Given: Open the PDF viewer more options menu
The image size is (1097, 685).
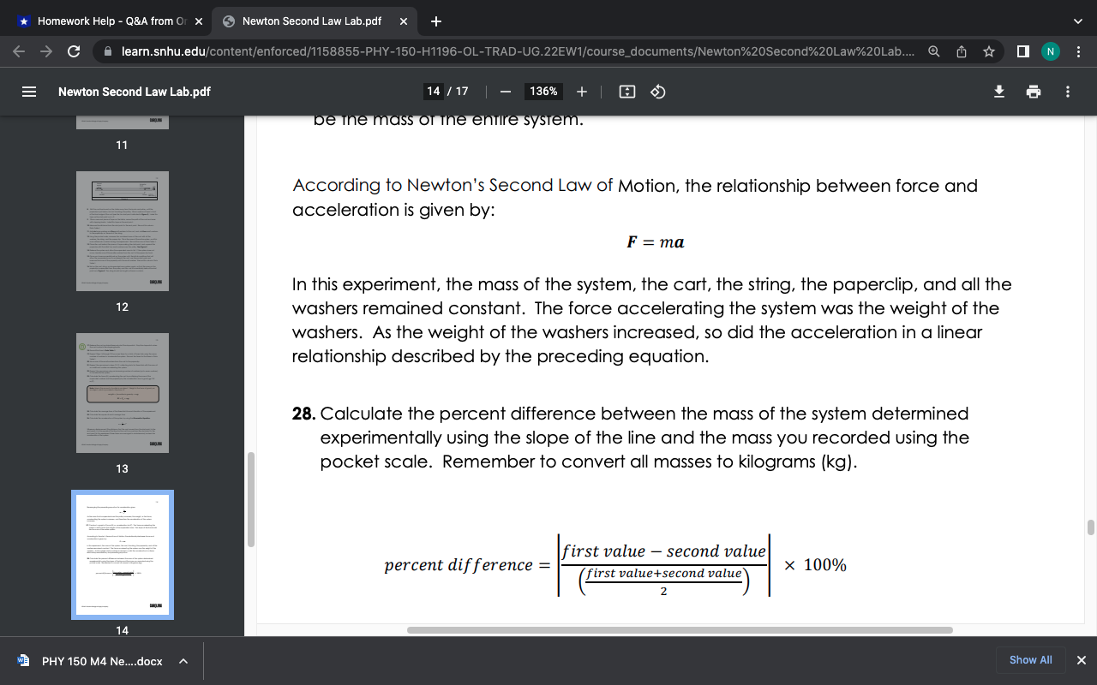Looking at the screenshot, I should point(1067,92).
